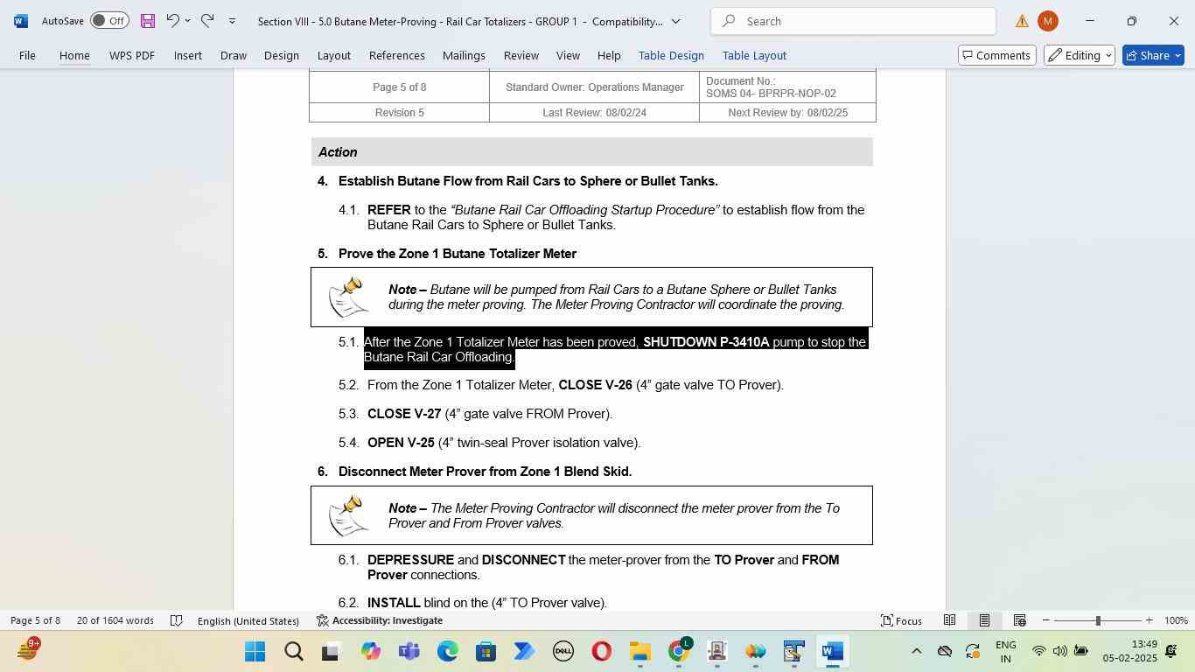Switch to the Layout tab
Image resolution: width=1195 pixels, height=672 pixels.
[333, 55]
